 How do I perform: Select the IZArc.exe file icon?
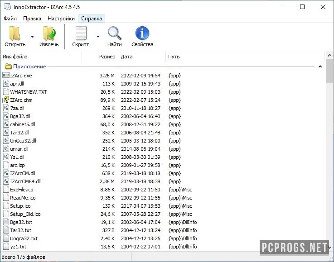(x=6, y=75)
